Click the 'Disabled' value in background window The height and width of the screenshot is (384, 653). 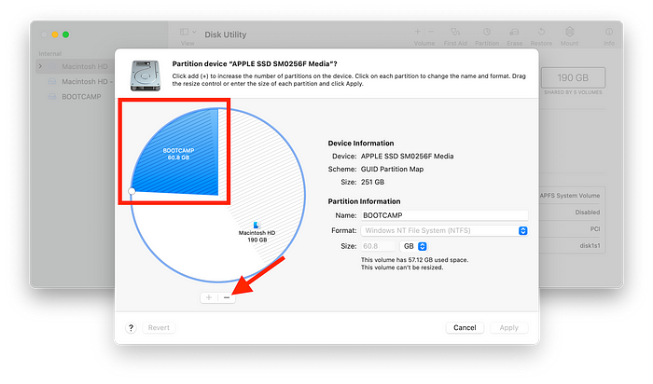588,213
